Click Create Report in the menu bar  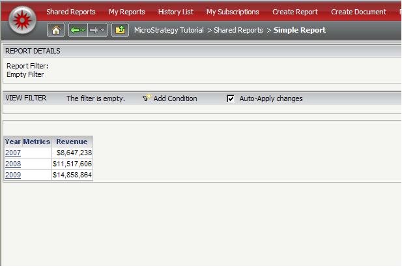coord(294,12)
